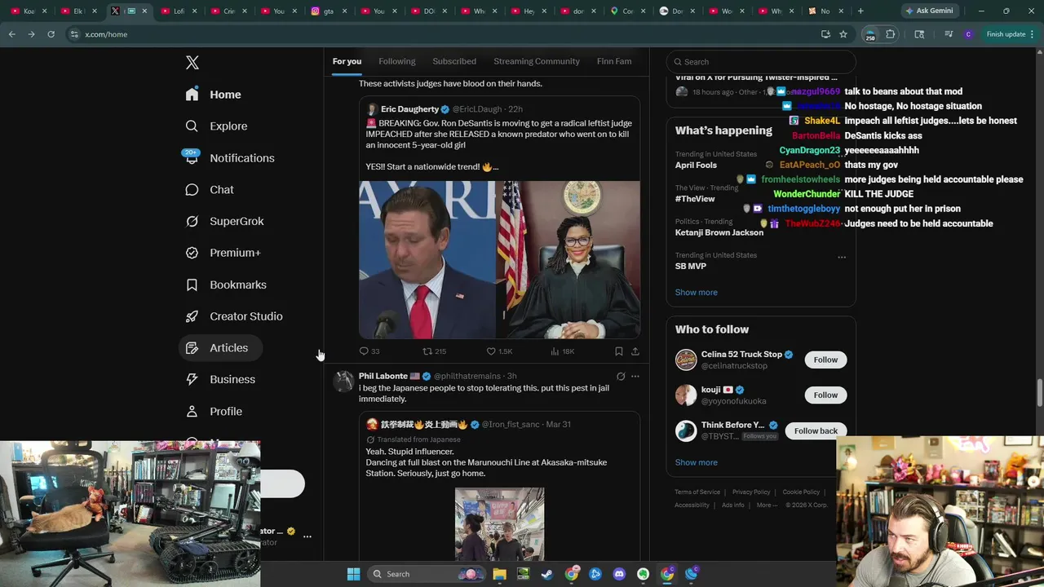The width and height of the screenshot is (1044, 587).
Task: Open Discord from taskbar
Action: tap(619, 574)
